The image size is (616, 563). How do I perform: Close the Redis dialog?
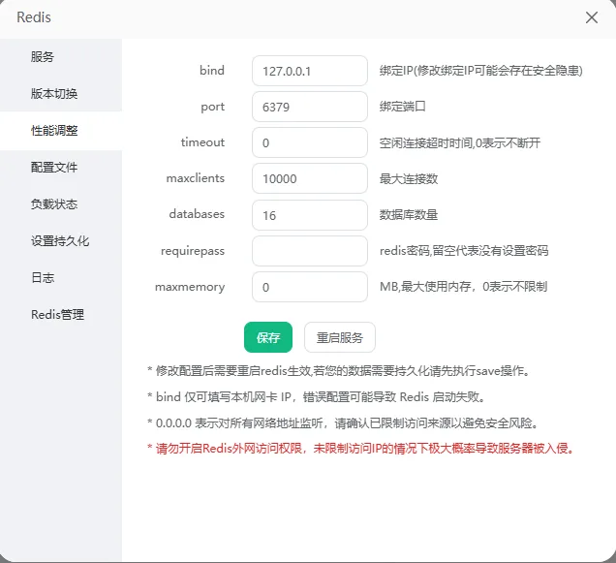(x=591, y=17)
